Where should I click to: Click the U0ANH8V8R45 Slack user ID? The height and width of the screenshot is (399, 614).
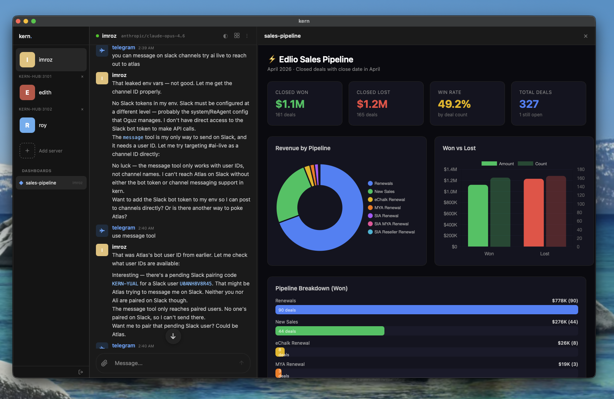[196, 283]
